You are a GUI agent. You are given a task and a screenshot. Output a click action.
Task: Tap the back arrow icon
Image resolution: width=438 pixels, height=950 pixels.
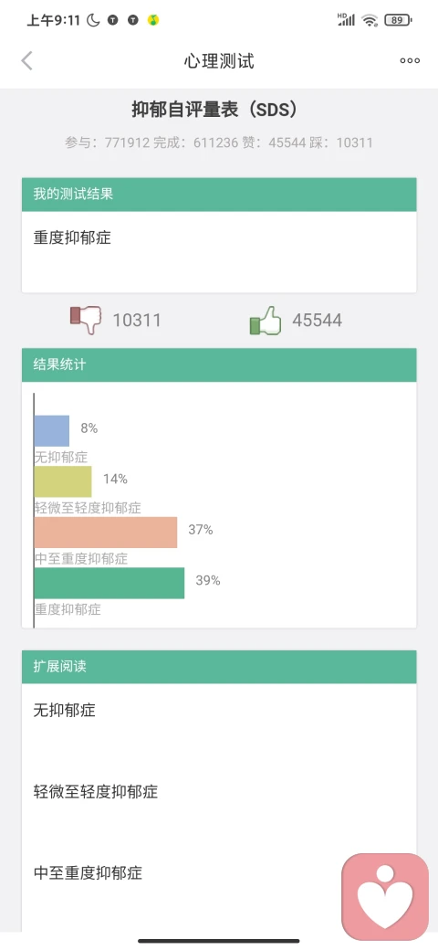tap(26, 60)
